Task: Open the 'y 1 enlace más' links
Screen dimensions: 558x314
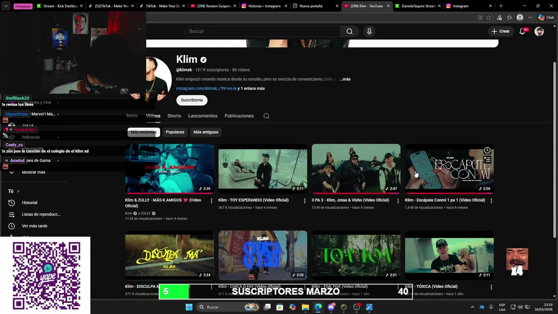Action: pyautogui.click(x=251, y=89)
